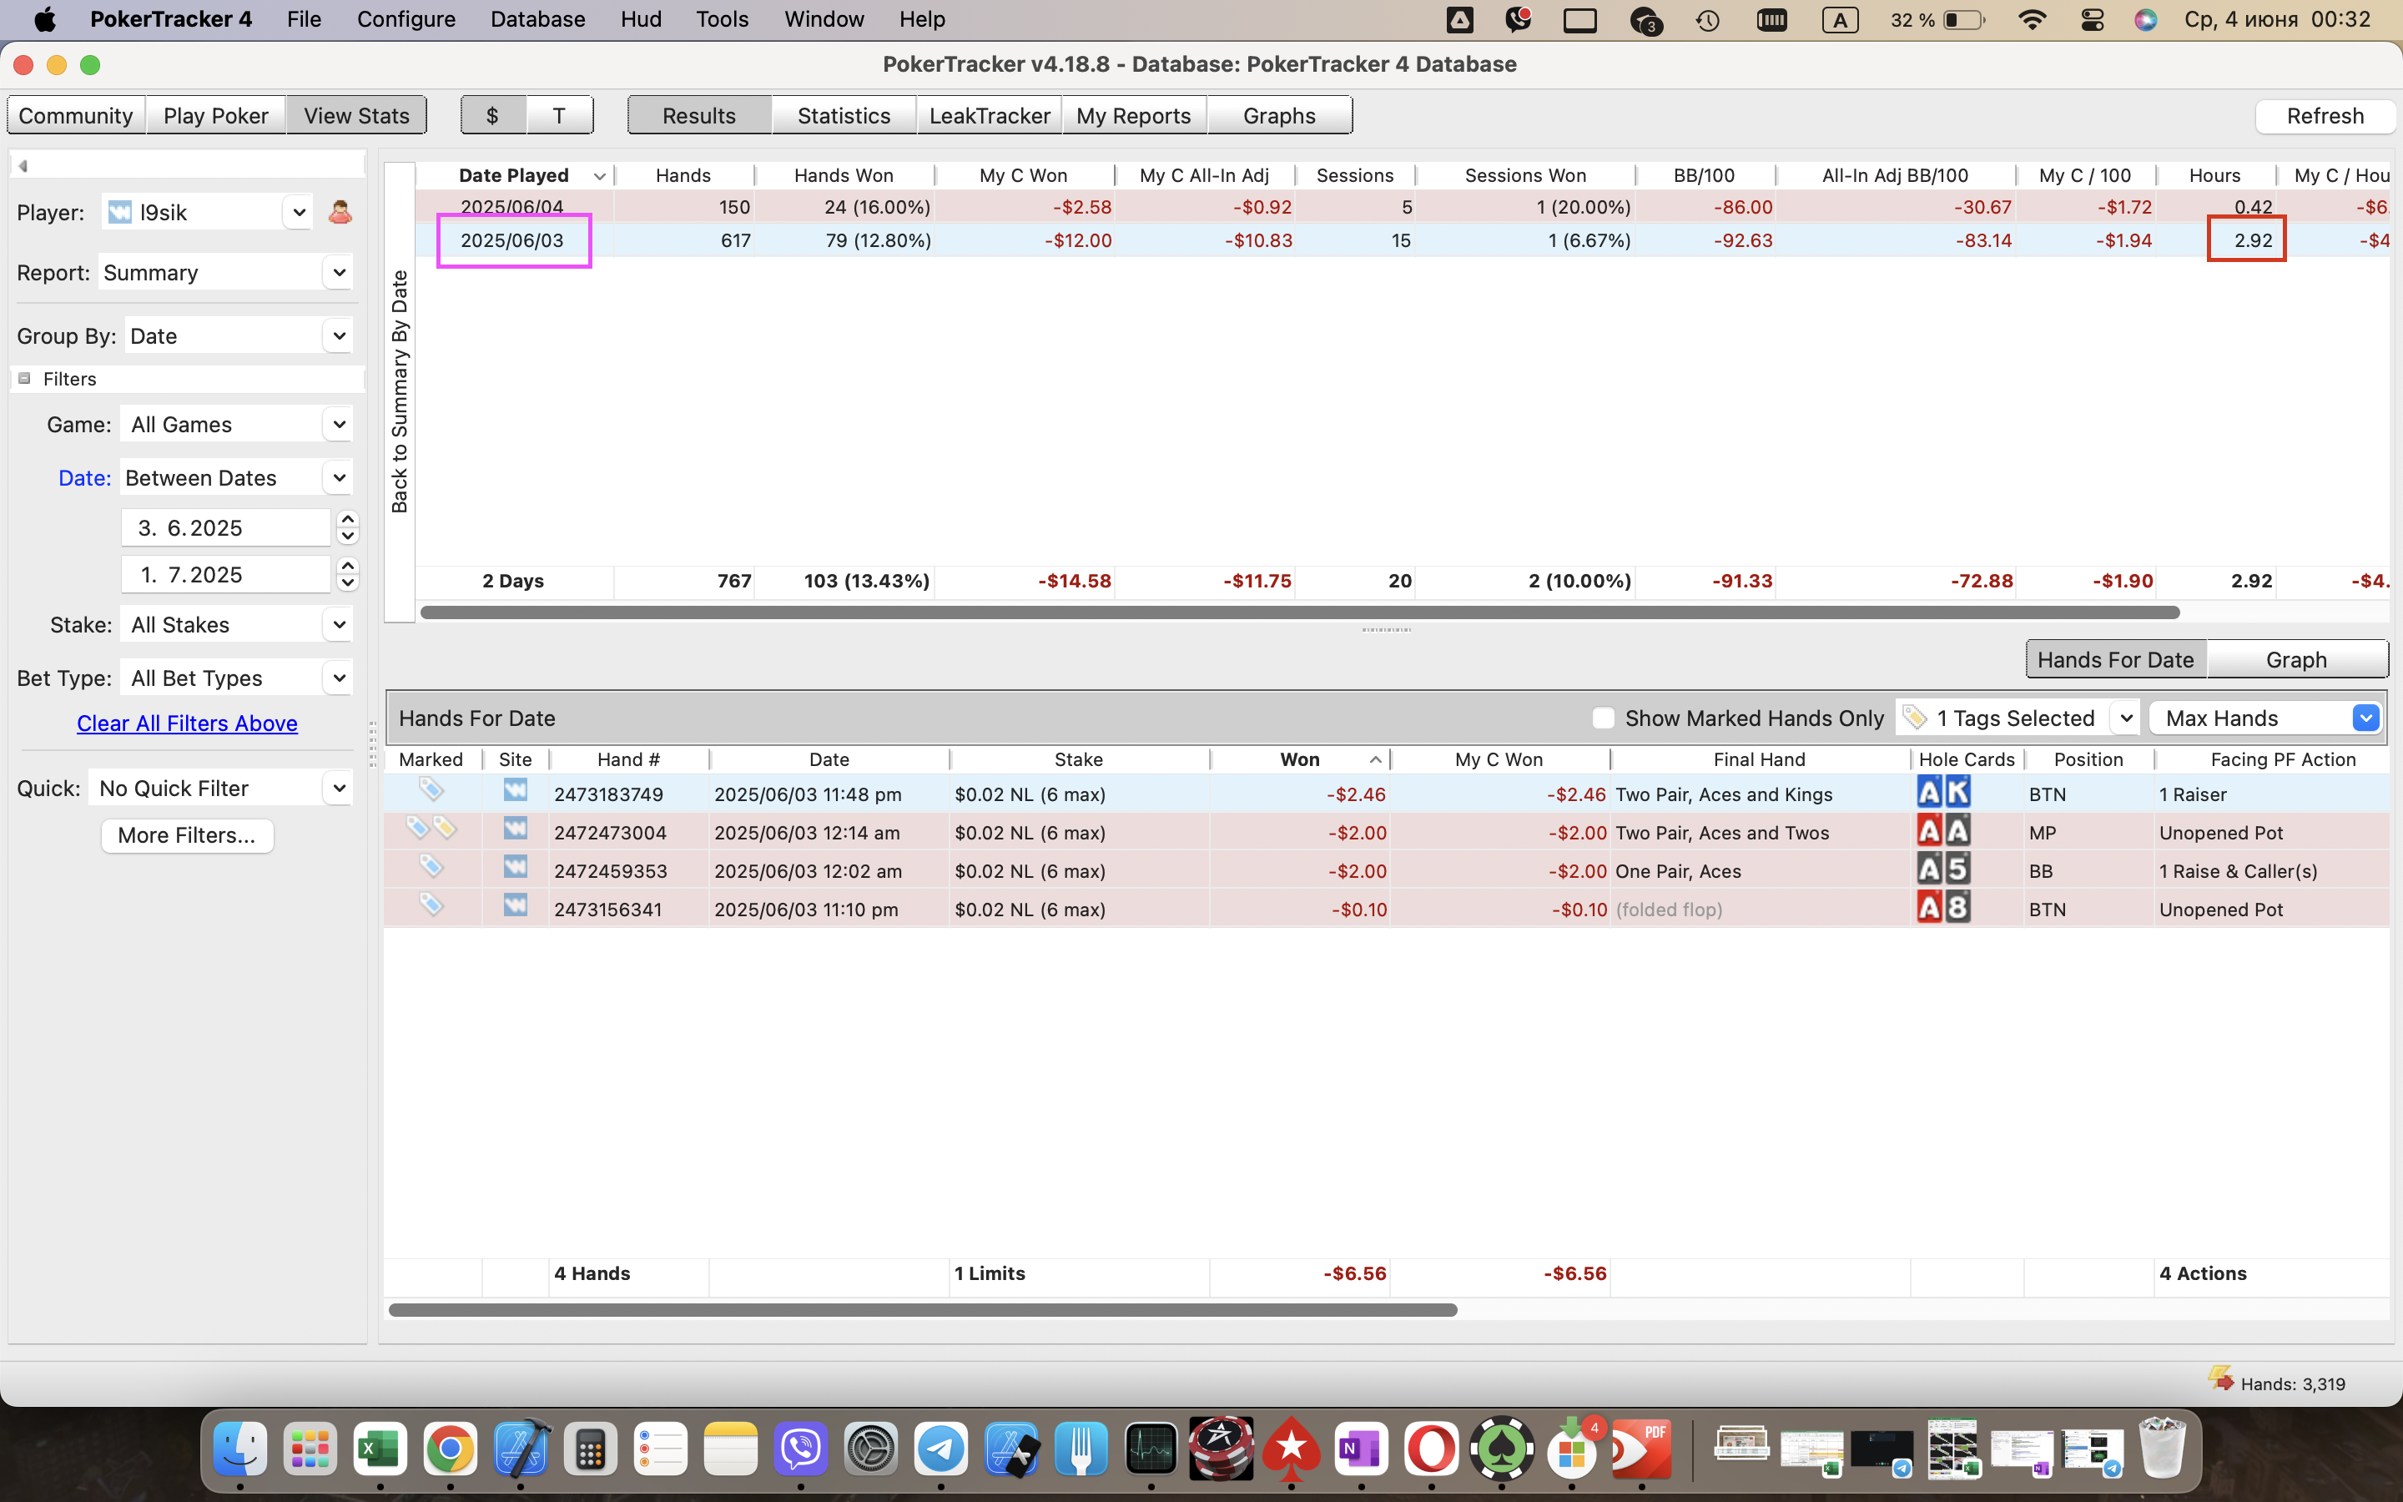Viewport: 2403px width, 1502px height.
Task: Click the tag icon on hand 2473156341
Action: coord(430,905)
